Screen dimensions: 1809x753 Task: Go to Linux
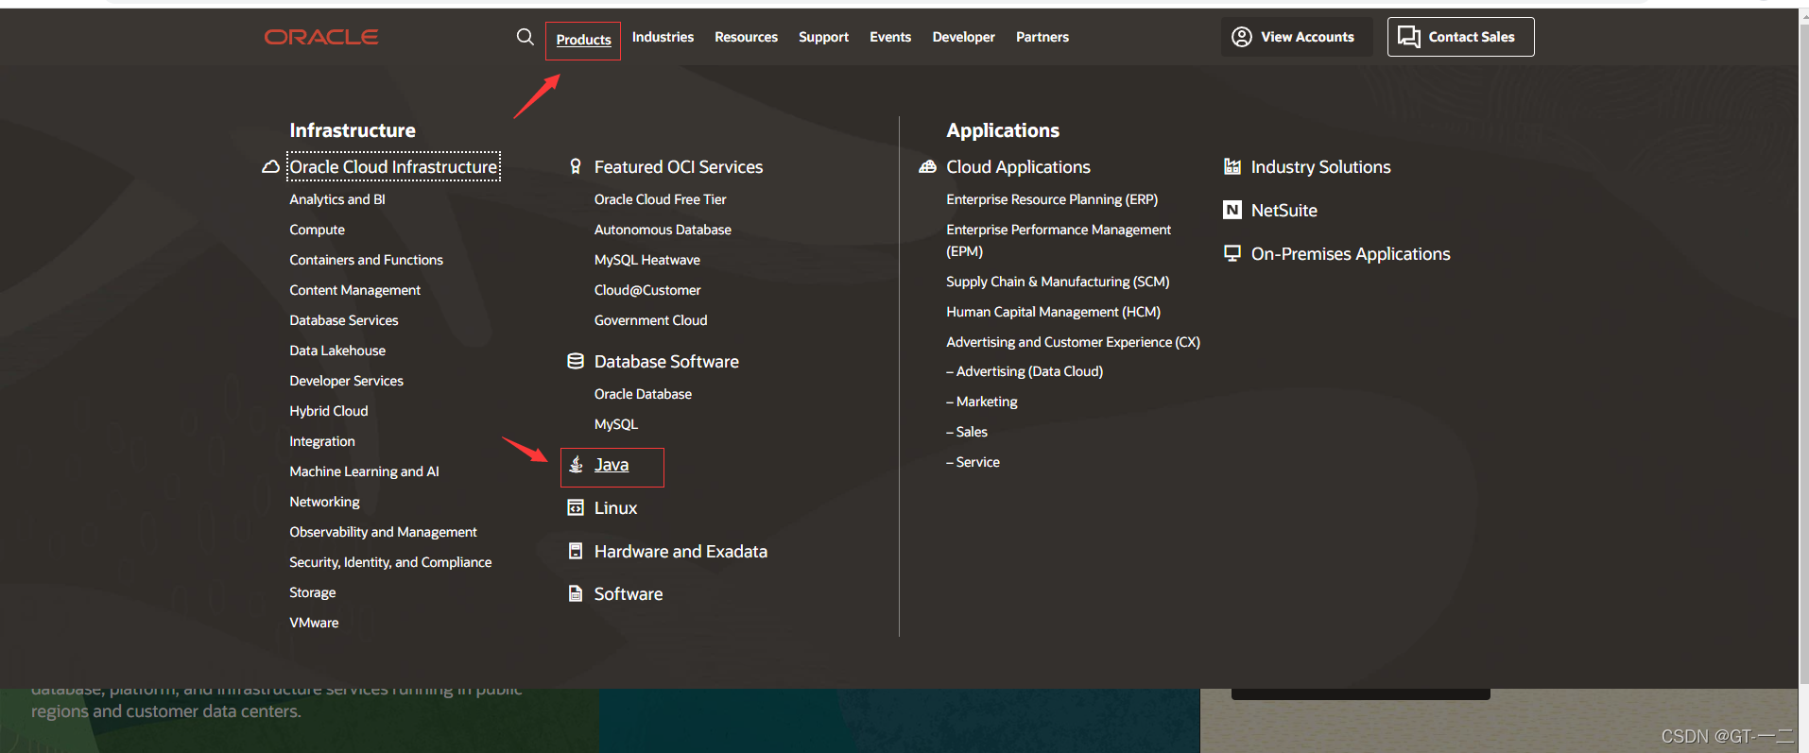coord(615,508)
